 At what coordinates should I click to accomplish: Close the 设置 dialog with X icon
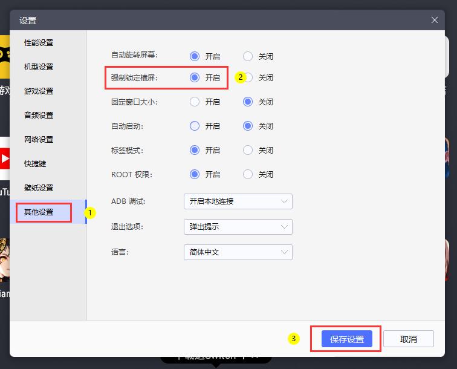tap(435, 20)
